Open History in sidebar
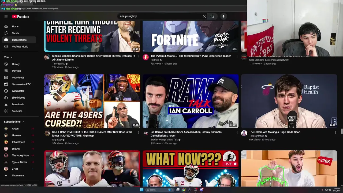The height and width of the screenshot is (193, 343). point(19,64)
